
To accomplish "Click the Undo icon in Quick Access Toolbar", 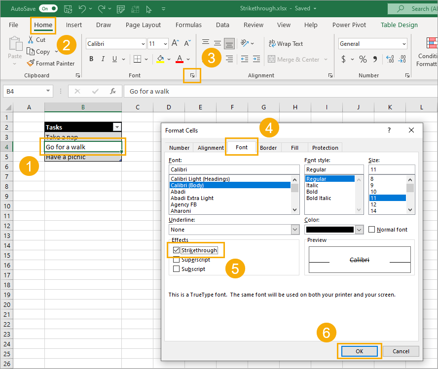I will point(81,8).
